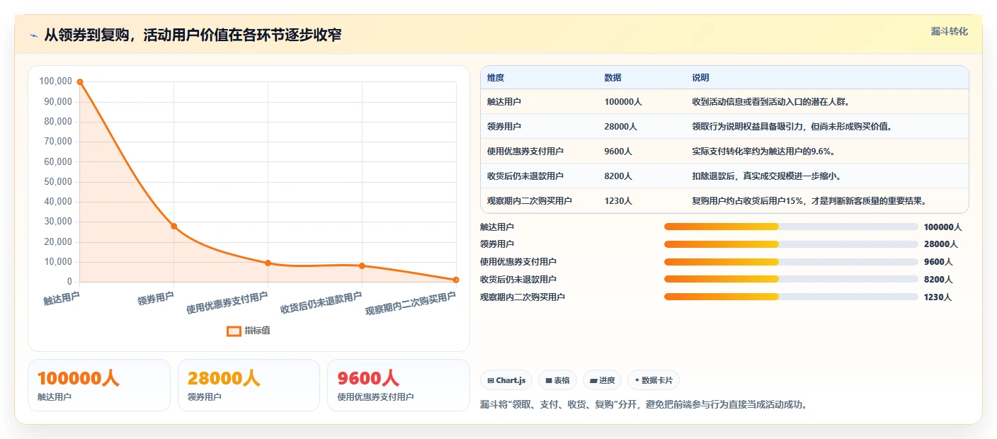Select the 收货后仍未退款用户 data point on the chart

[362, 266]
